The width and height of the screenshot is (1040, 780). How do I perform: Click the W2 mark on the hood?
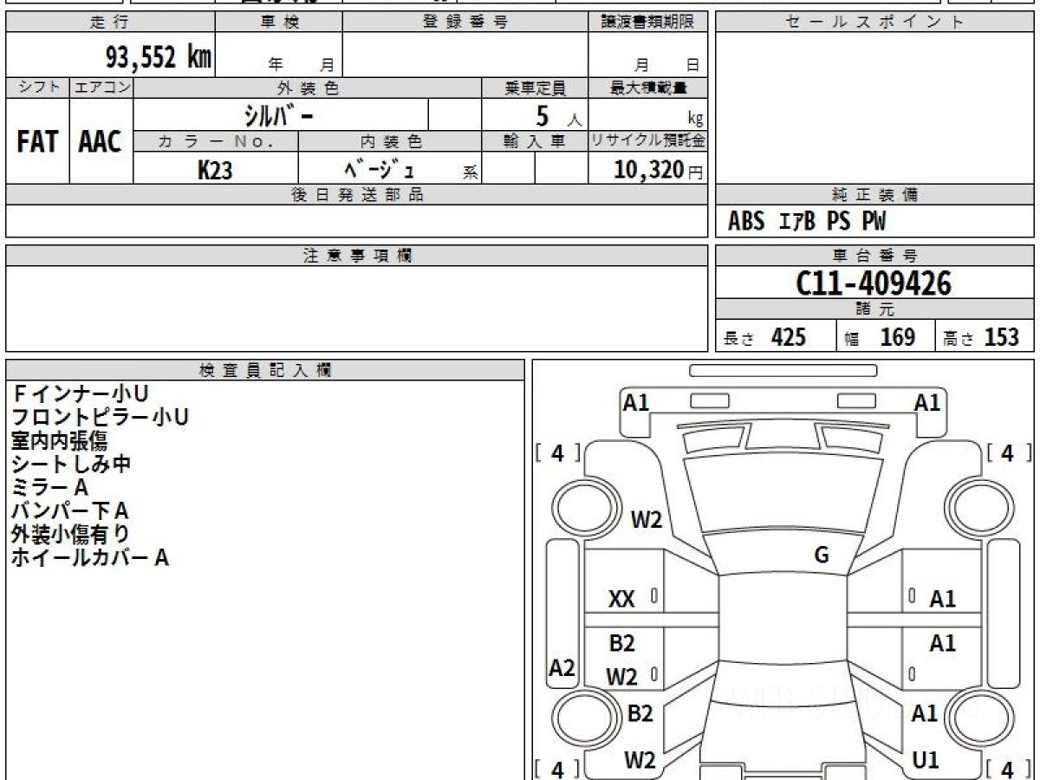pyautogui.click(x=647, y=520)
